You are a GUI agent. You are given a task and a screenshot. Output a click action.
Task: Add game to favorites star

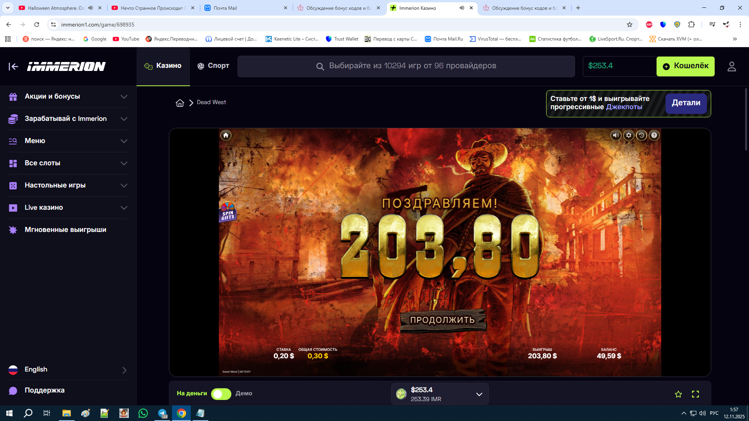(x=678, y=394)
